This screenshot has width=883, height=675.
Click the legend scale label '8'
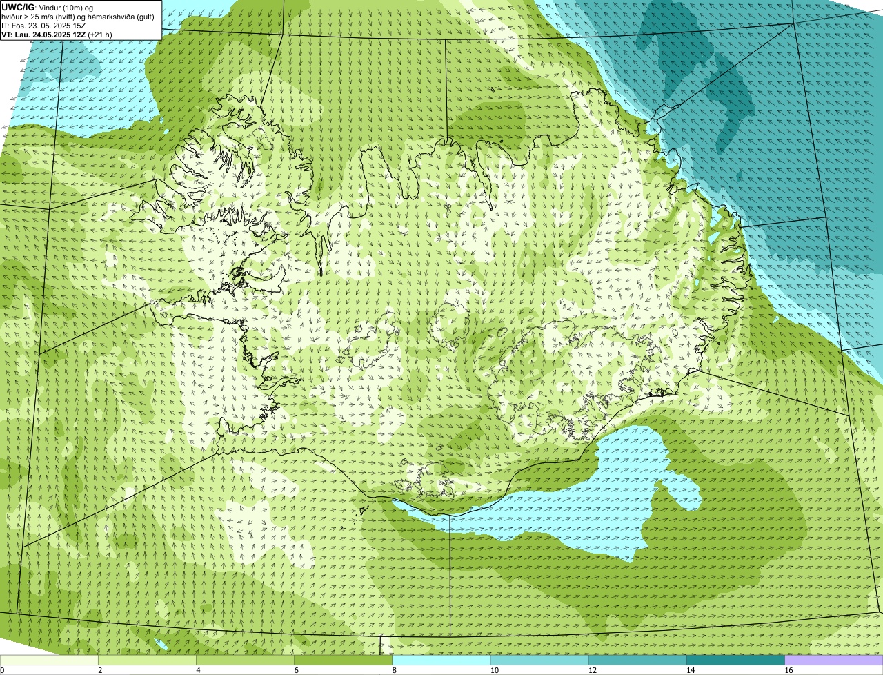point(395,670)
